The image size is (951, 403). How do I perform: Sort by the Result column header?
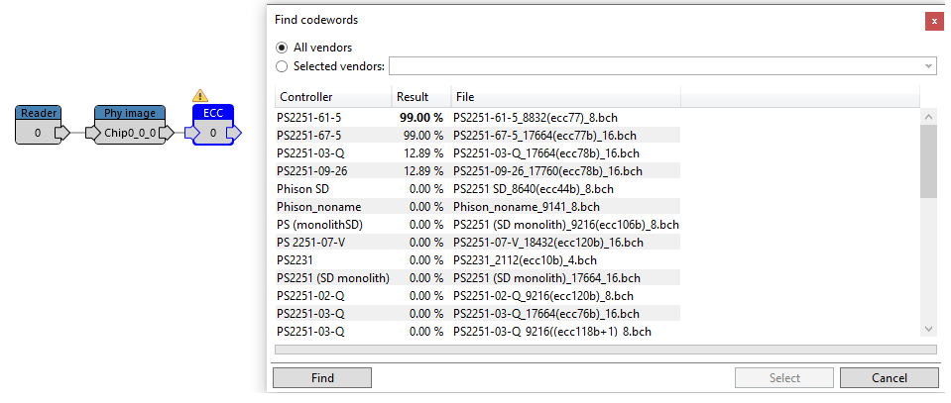pyautogui.click(x=421, y=97)
